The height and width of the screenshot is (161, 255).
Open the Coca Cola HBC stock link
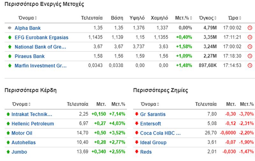[160, 133]
